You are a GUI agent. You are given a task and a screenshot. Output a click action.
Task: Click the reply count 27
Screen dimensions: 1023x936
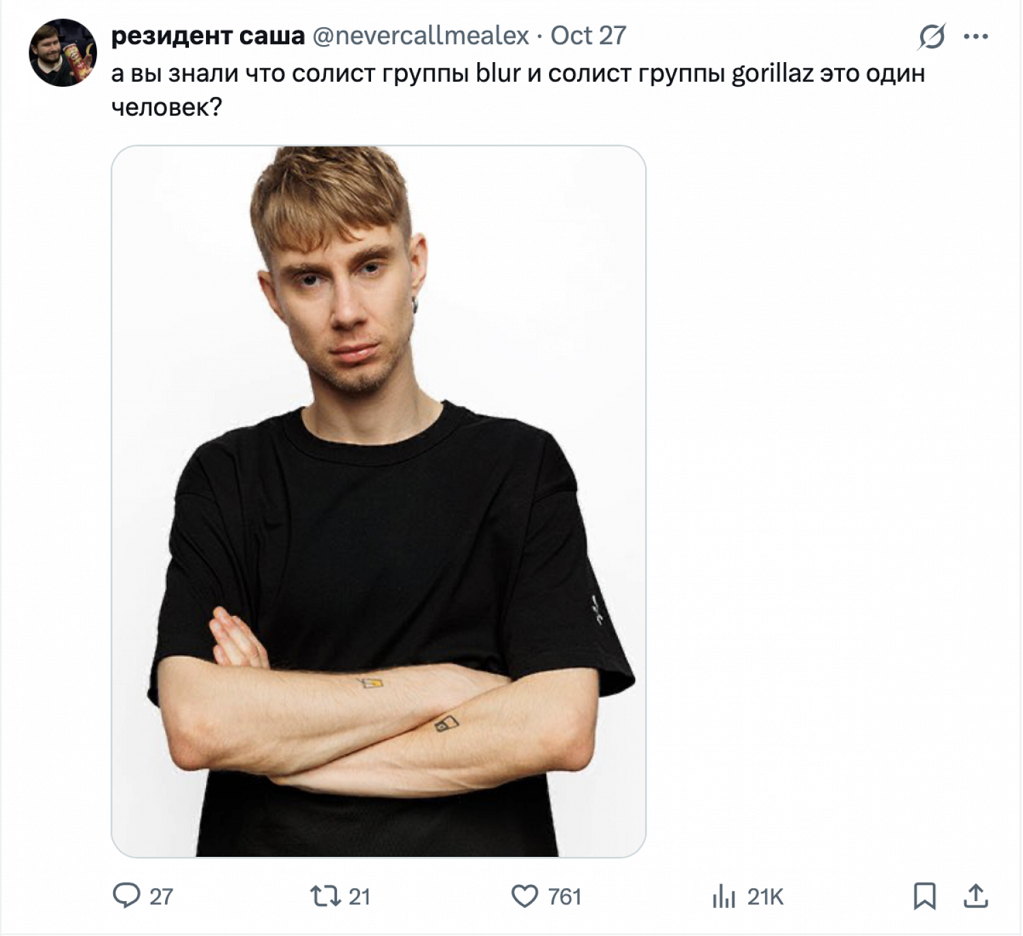(161, 896)
